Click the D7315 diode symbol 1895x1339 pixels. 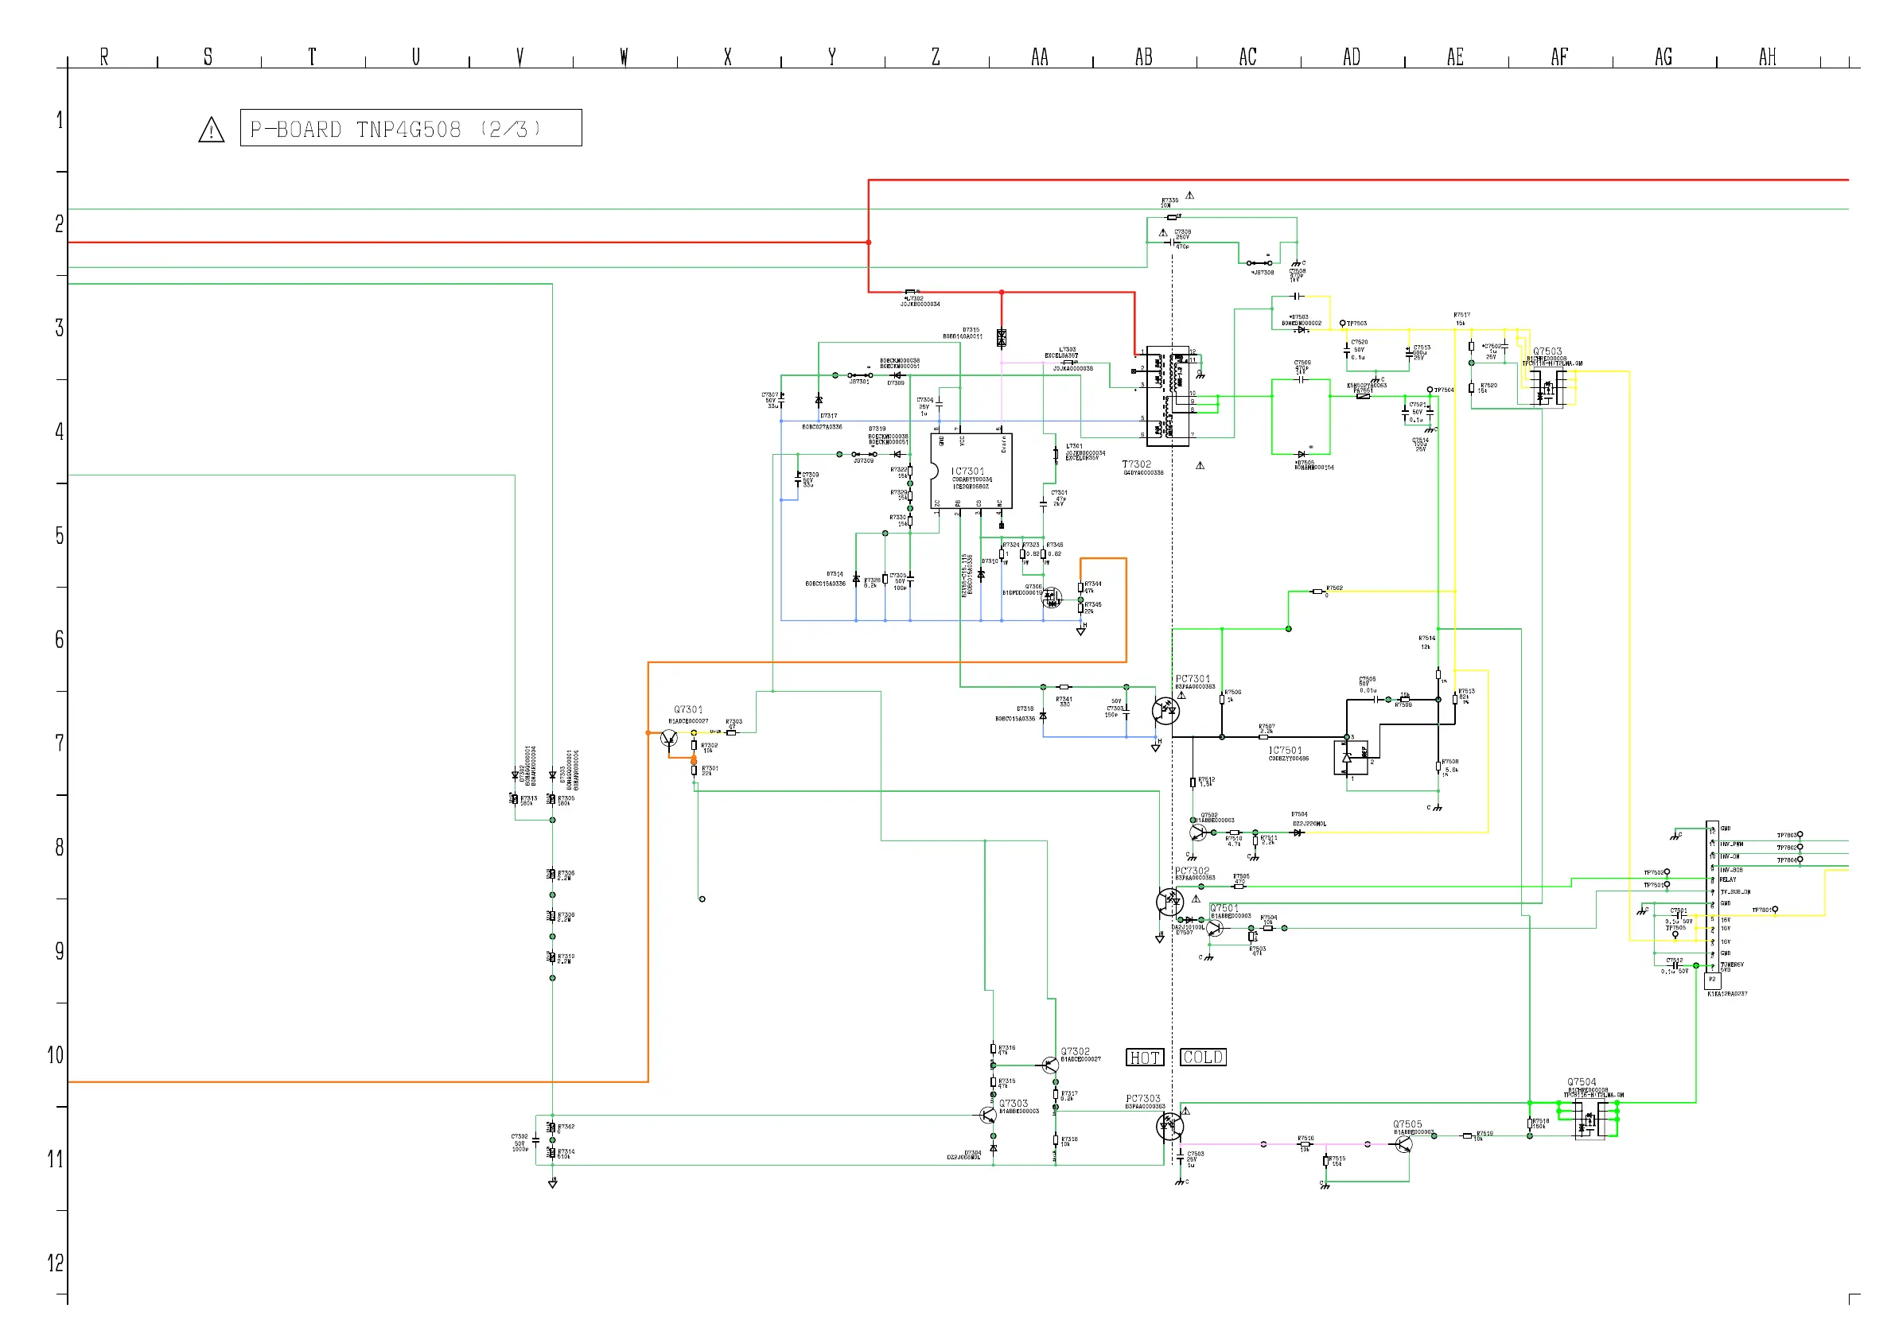(x=1001, y=338)
